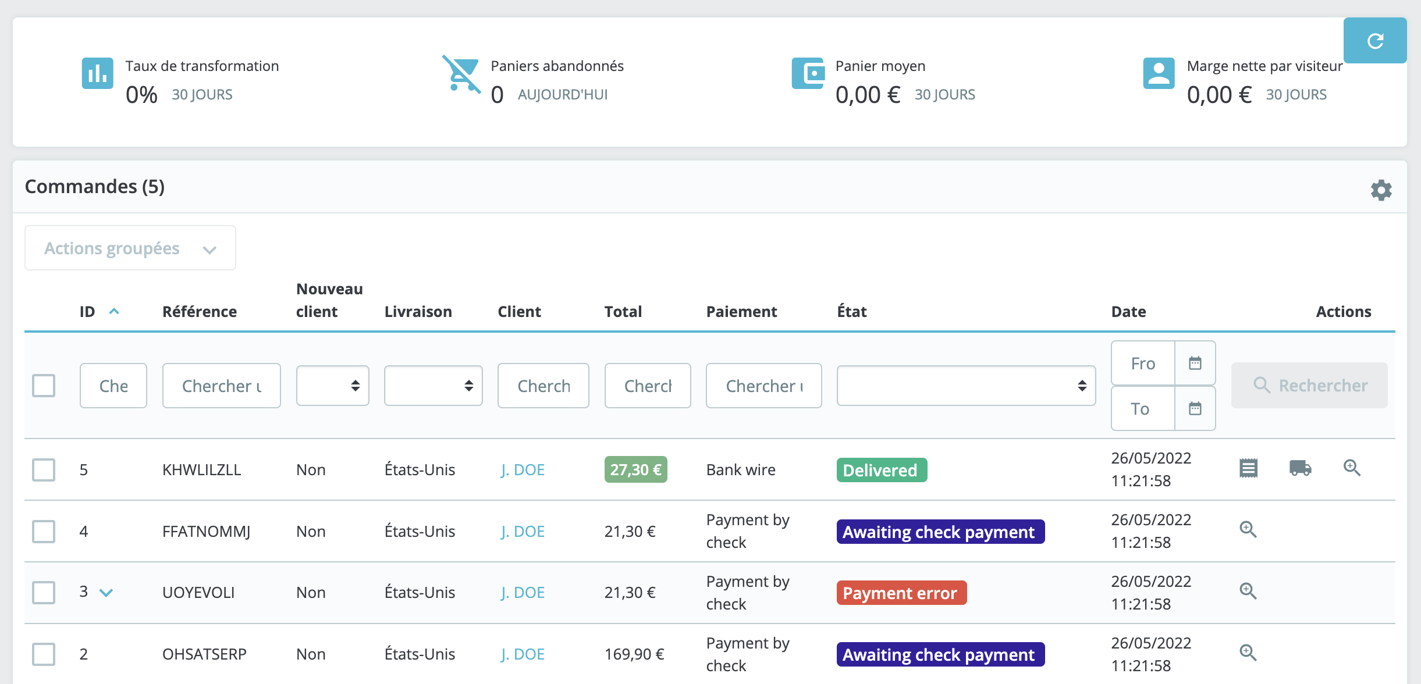Click the refresh dashboard icon
The height and width of the screenshot is (684, 1421).
[1375, 40]
